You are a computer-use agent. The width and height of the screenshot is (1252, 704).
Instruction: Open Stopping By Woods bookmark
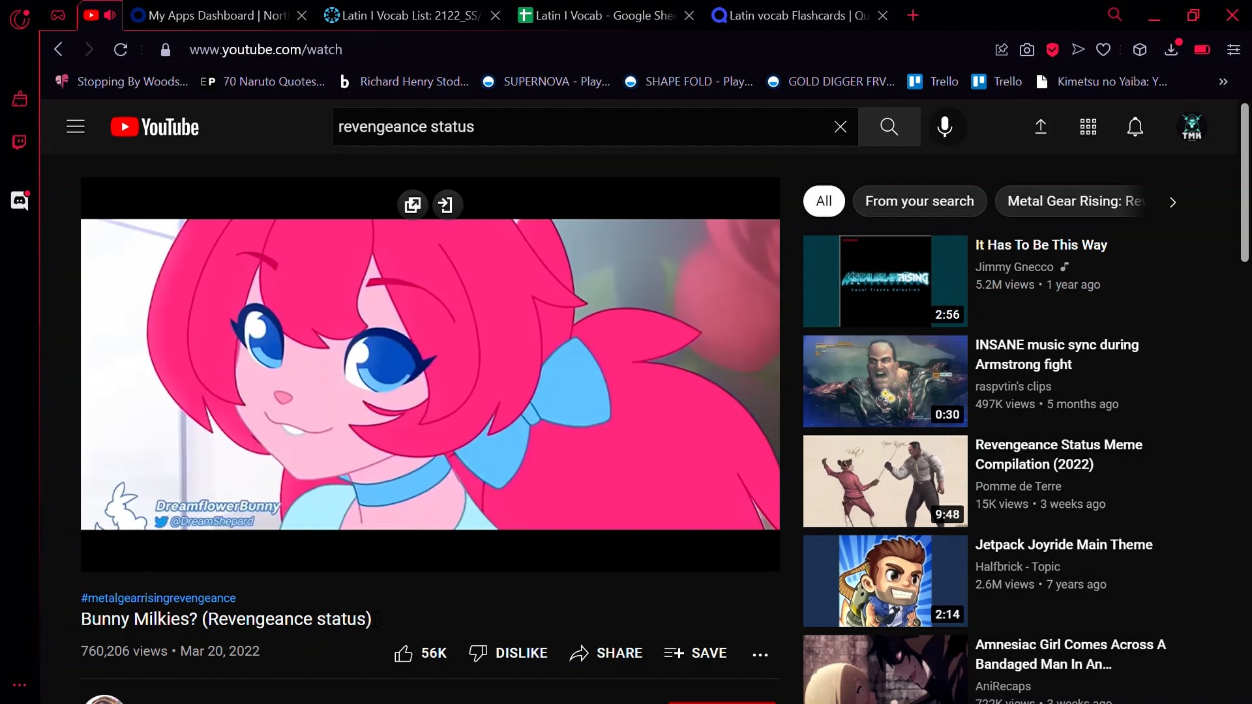(122, 81)
